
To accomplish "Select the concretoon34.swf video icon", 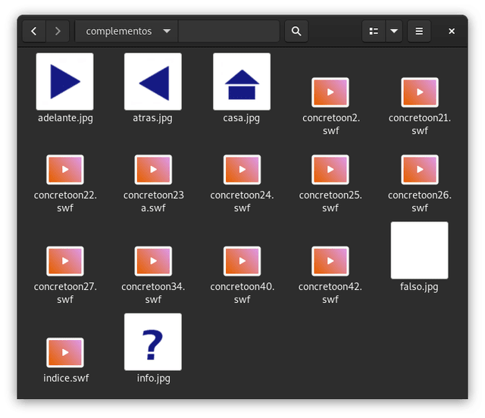I will tap(153, 261).
